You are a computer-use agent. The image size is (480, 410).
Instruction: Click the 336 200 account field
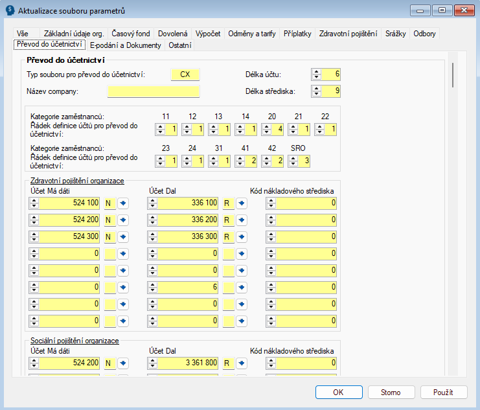[183, 220]
